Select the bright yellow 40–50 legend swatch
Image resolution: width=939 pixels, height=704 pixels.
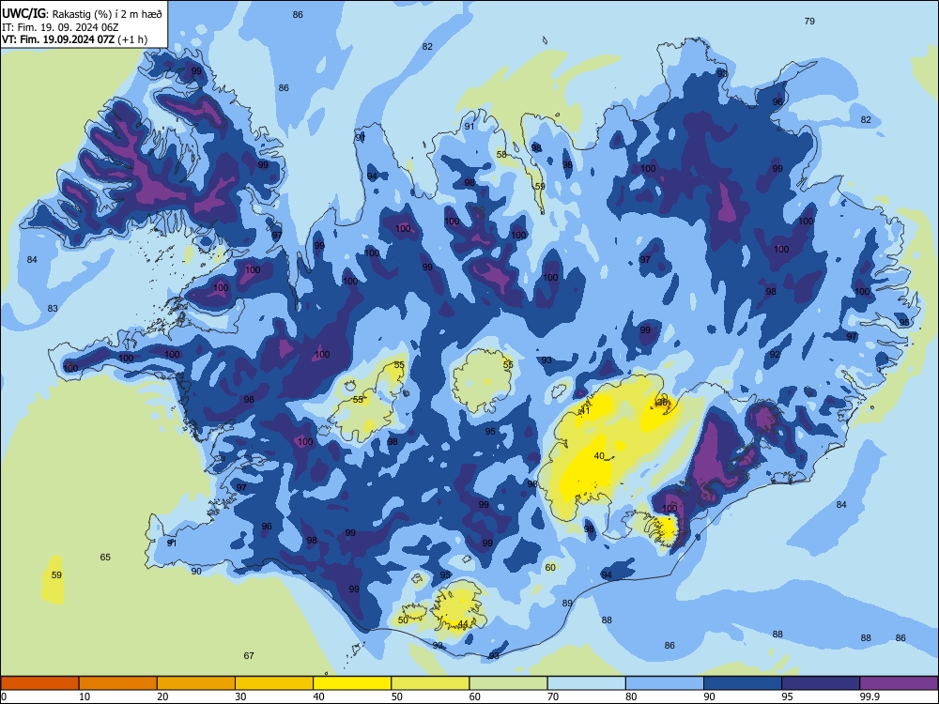point(352,683)
